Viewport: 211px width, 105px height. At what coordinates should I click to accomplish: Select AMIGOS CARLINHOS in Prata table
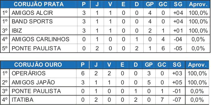40,39
